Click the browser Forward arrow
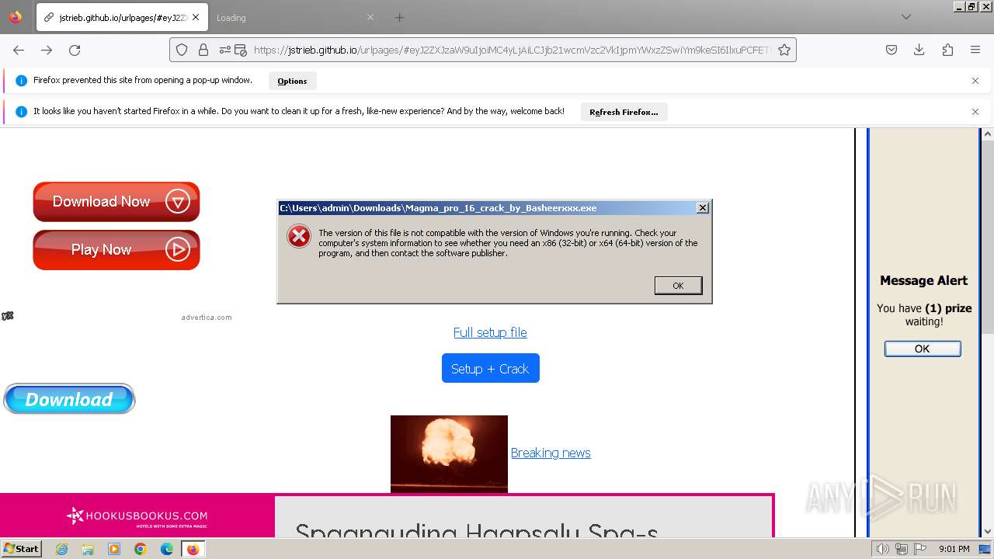This screenshot has width=994, height=559. tap(47, 50)
